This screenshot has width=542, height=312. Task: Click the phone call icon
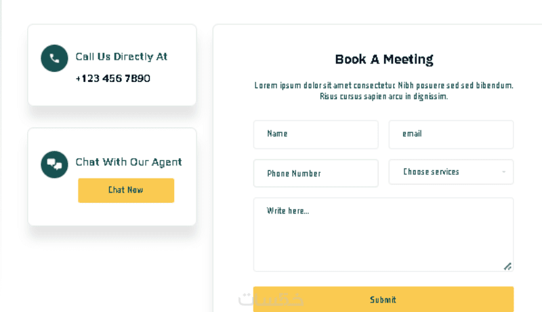[x=54, y=58]
